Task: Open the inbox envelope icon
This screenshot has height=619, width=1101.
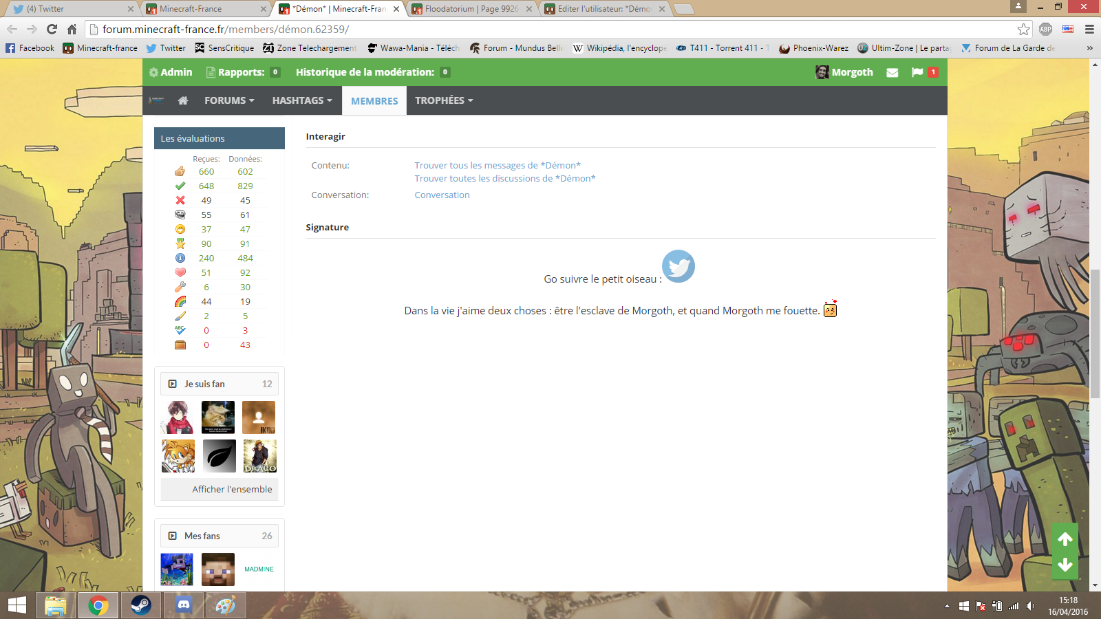Action: [x=892, y=72]
